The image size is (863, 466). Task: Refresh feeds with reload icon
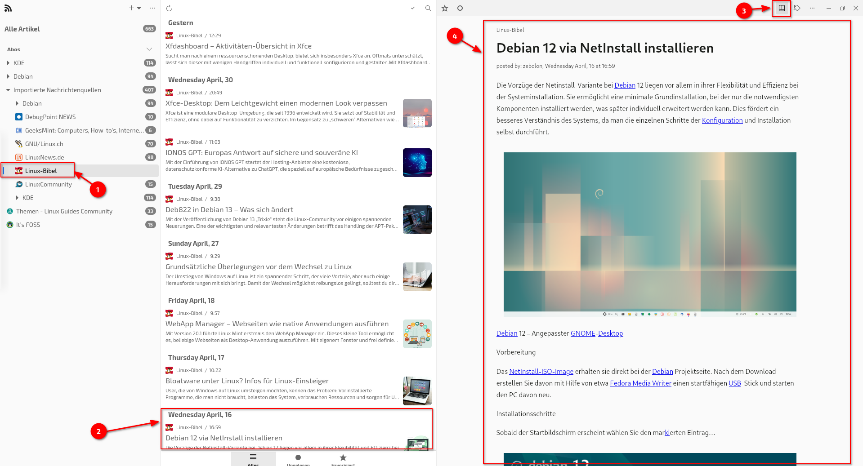click(169, 8)
